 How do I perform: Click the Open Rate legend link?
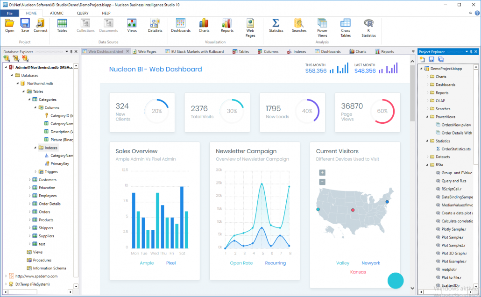[241, 263]
